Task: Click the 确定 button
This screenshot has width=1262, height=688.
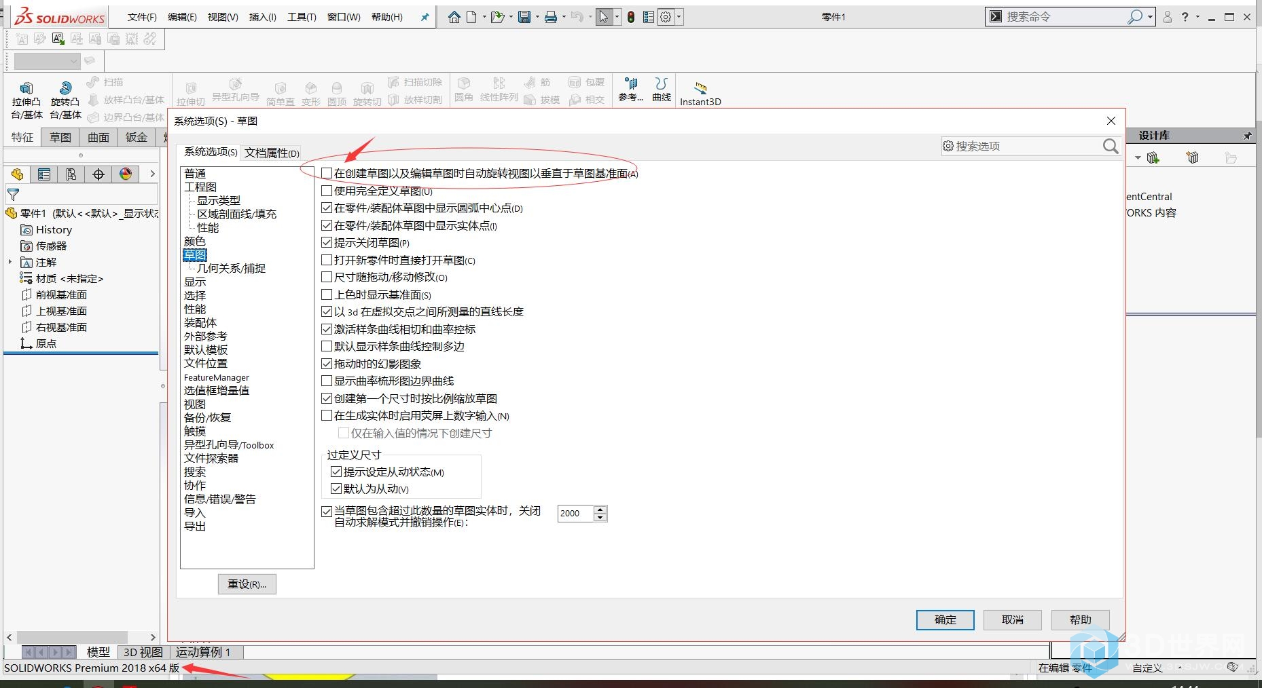Action: coord(945,619)
